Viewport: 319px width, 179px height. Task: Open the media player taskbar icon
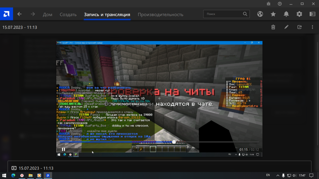tap(39, 175)
